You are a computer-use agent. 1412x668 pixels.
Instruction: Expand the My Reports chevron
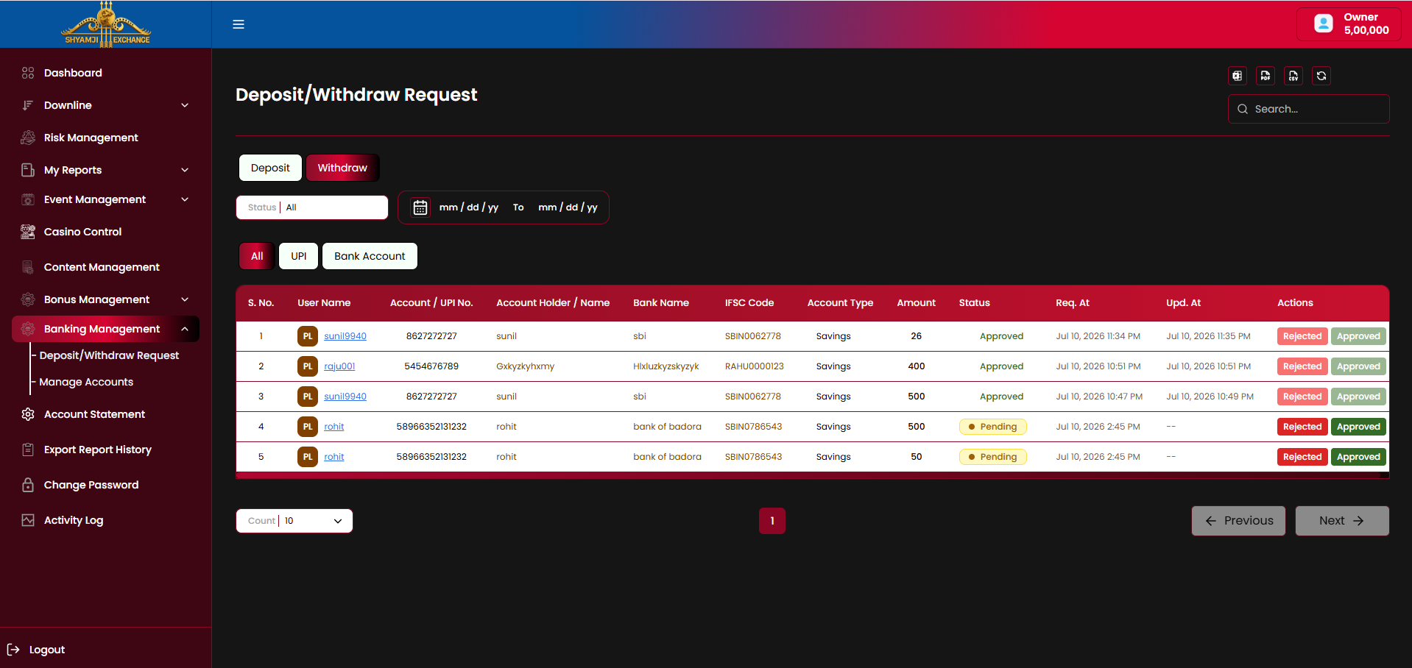(x=185, y=170)
